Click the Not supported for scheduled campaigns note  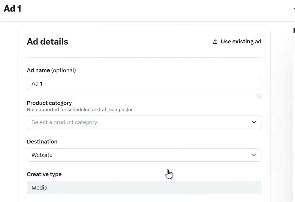[81, 110]
